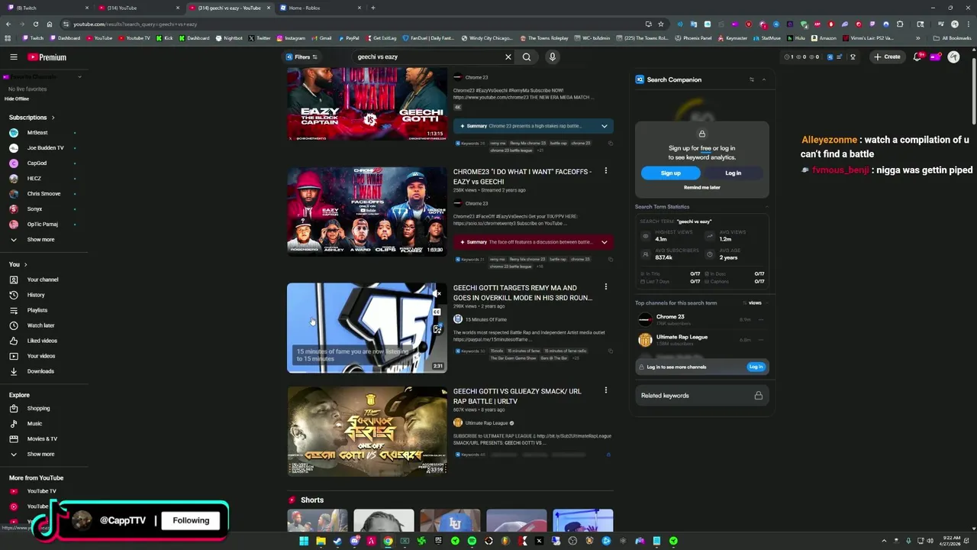Open Your channel in sidebar
The width and height of the screenshot is (977, 550).
(42, 280)
